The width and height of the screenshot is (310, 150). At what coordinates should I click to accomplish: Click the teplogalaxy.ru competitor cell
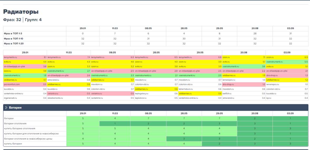(x=156, y=94)
